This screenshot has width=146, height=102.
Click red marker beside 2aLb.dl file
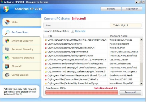point(46,76)
